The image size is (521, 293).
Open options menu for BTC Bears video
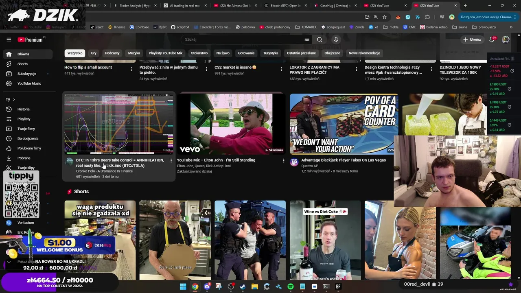pos(171,161)
